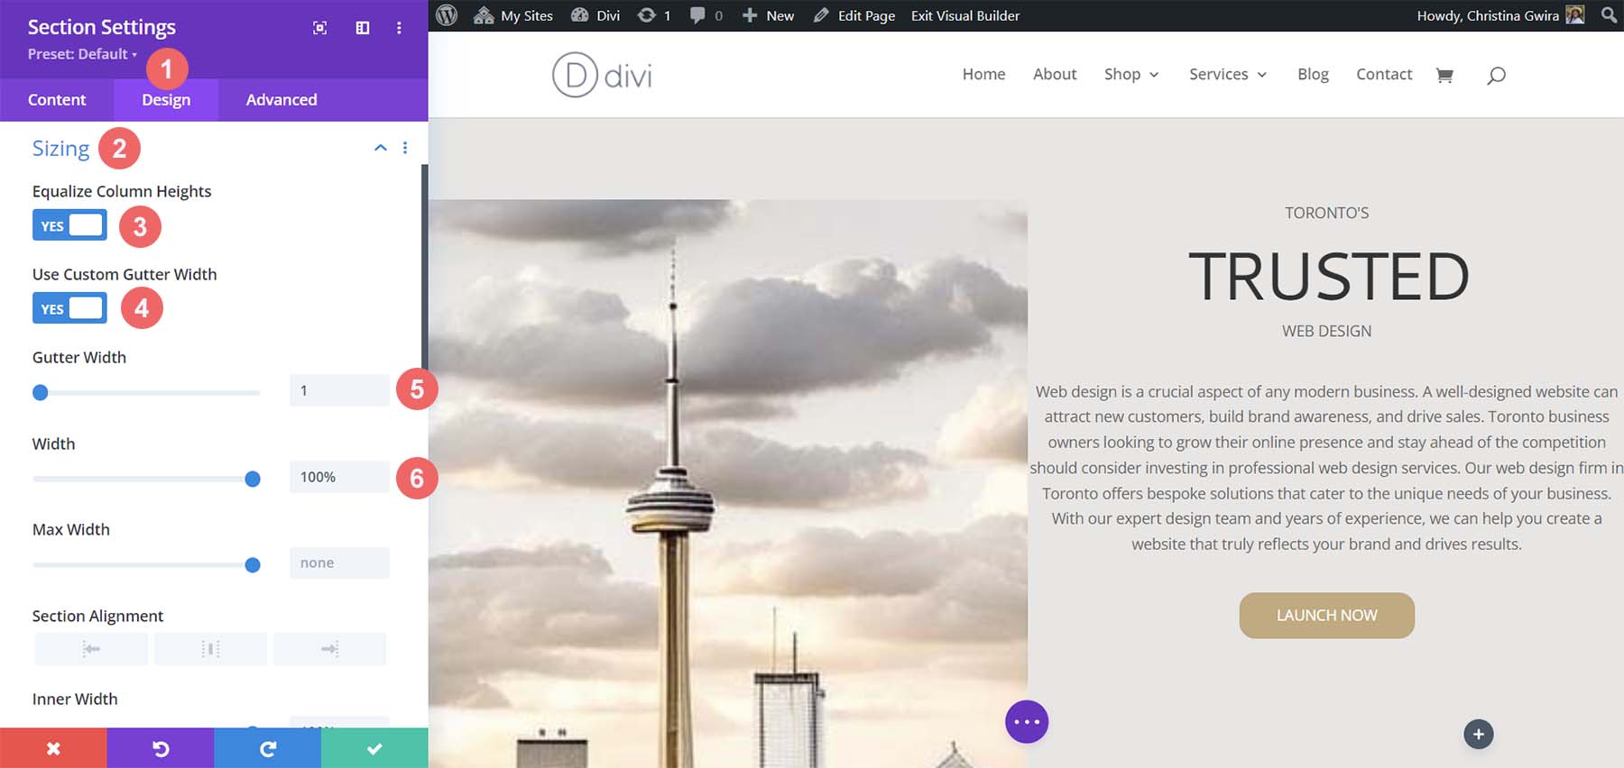Open the site search magnifier icon

pos(1496,76)
